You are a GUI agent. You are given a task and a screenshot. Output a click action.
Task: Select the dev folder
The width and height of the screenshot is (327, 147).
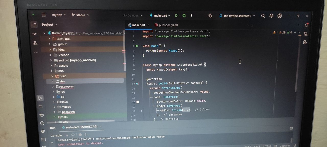63,81
